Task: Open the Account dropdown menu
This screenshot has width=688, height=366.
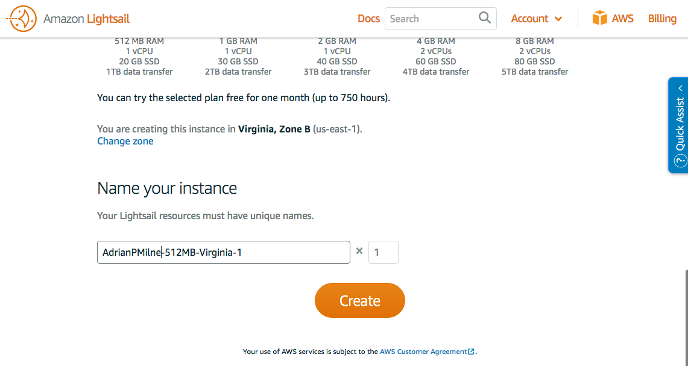Action: coord(536,19)
